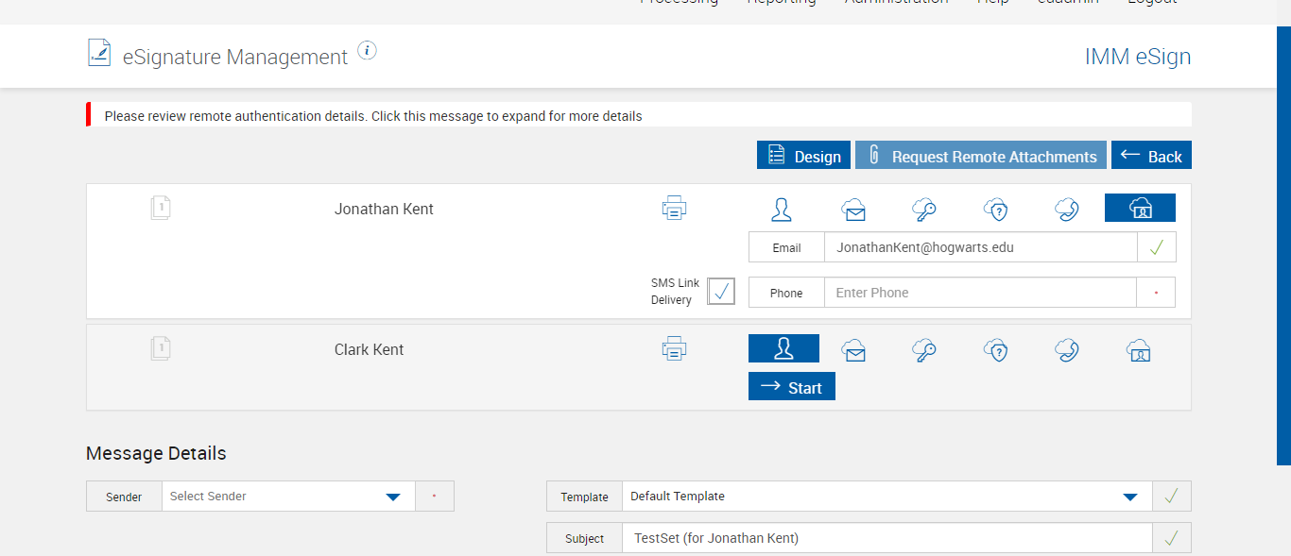Viewport: 1291px width, 556px height.
Task: Click the blue vertical page scrollbar
Action: coord(1283,245)
